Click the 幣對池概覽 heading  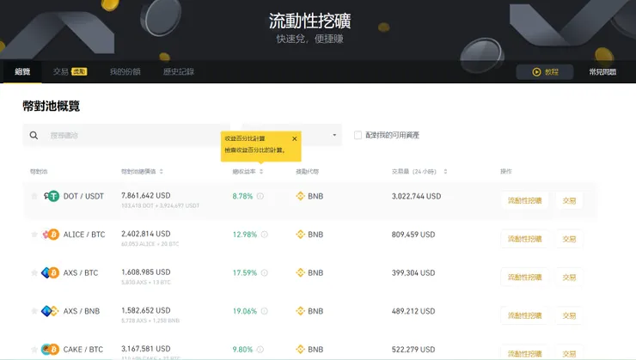(51, 107)
